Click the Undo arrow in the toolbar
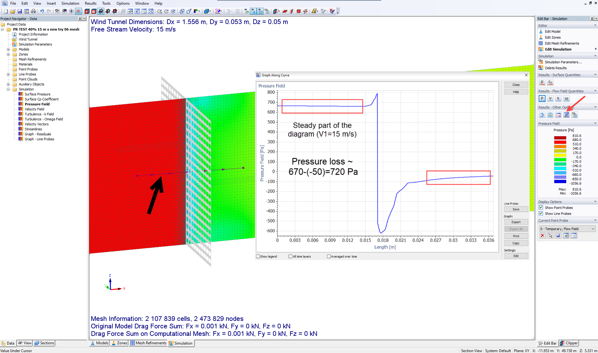 [x=42, y=11]
